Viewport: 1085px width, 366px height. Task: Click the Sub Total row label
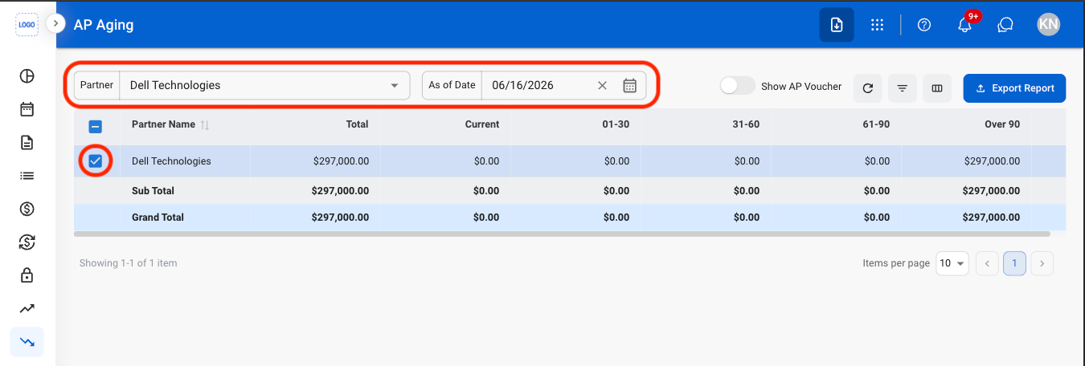click(x=153, y=191)
